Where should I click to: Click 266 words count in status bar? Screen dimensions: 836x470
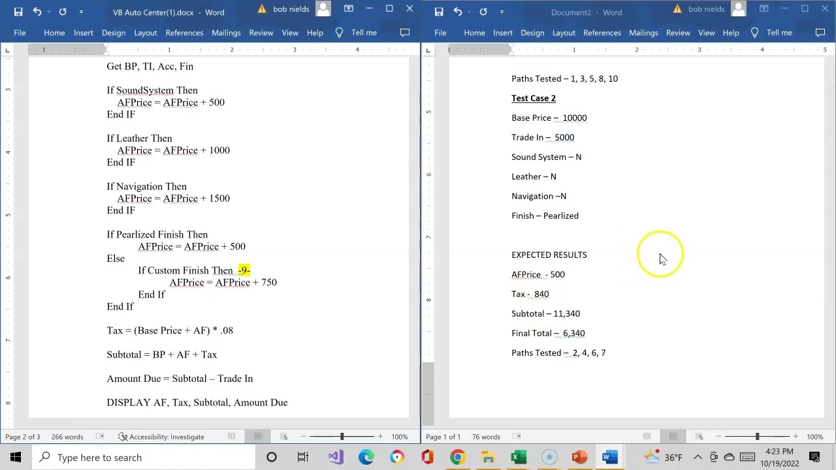(x=67, y=437)
